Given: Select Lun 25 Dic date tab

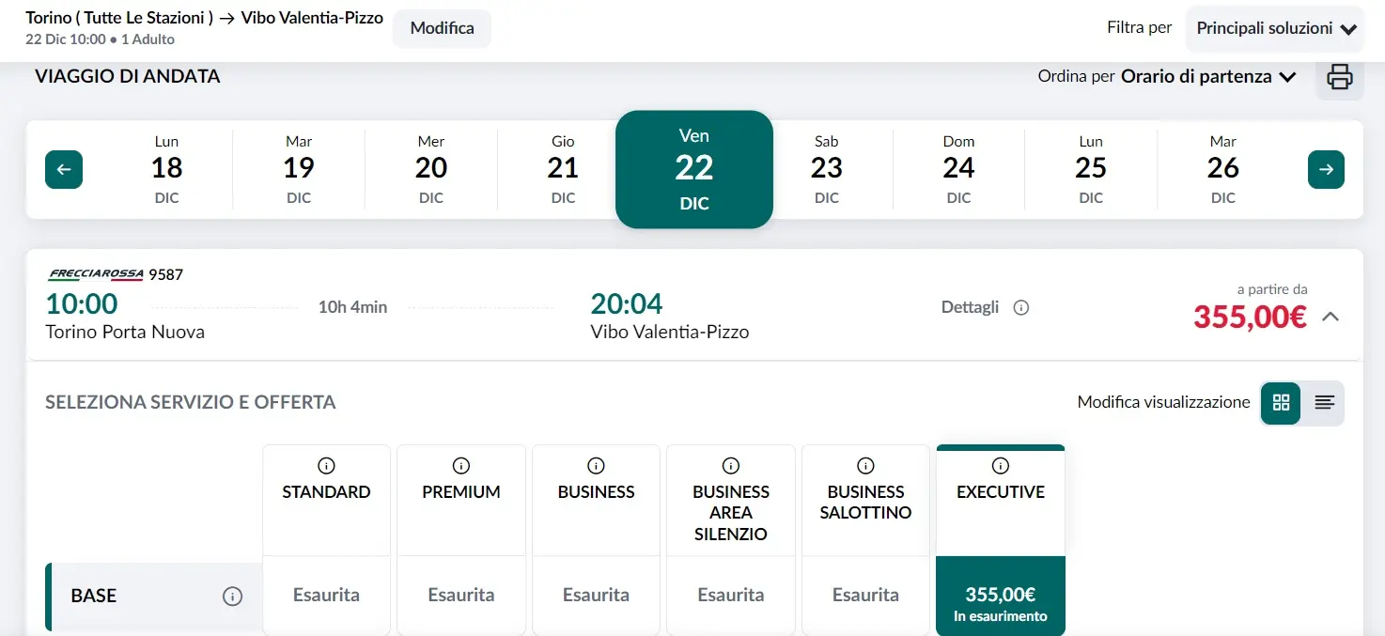Looking at the screenshot, I should pyautogui.click(x=1090, y=169).
